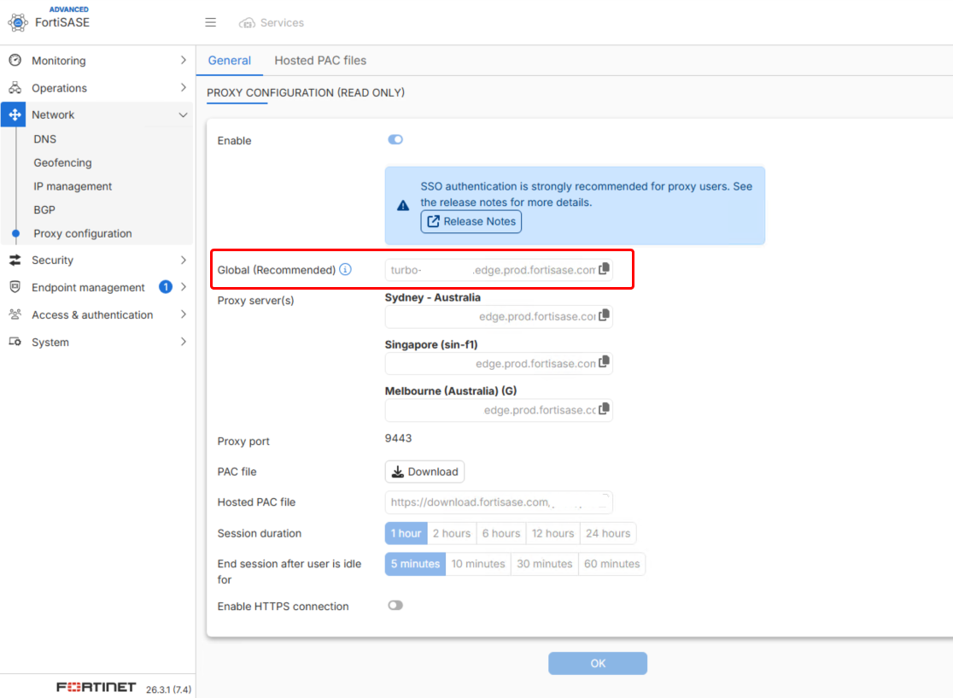Click the Monitoring gauge icon
Image resolution: width=953 pixels, height=698 pixels.
click(x=15, y=60)
